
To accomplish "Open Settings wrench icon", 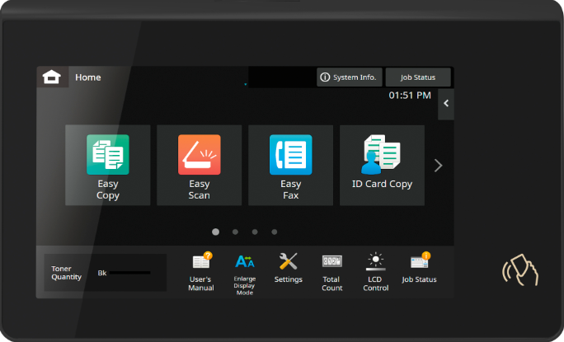I will [x=288, y=269].
